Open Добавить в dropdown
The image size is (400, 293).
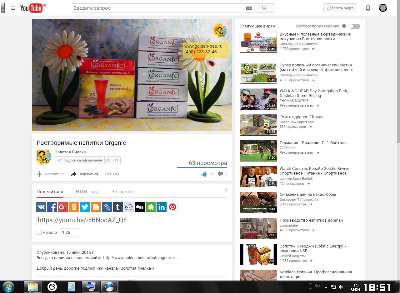coord(50,174)
